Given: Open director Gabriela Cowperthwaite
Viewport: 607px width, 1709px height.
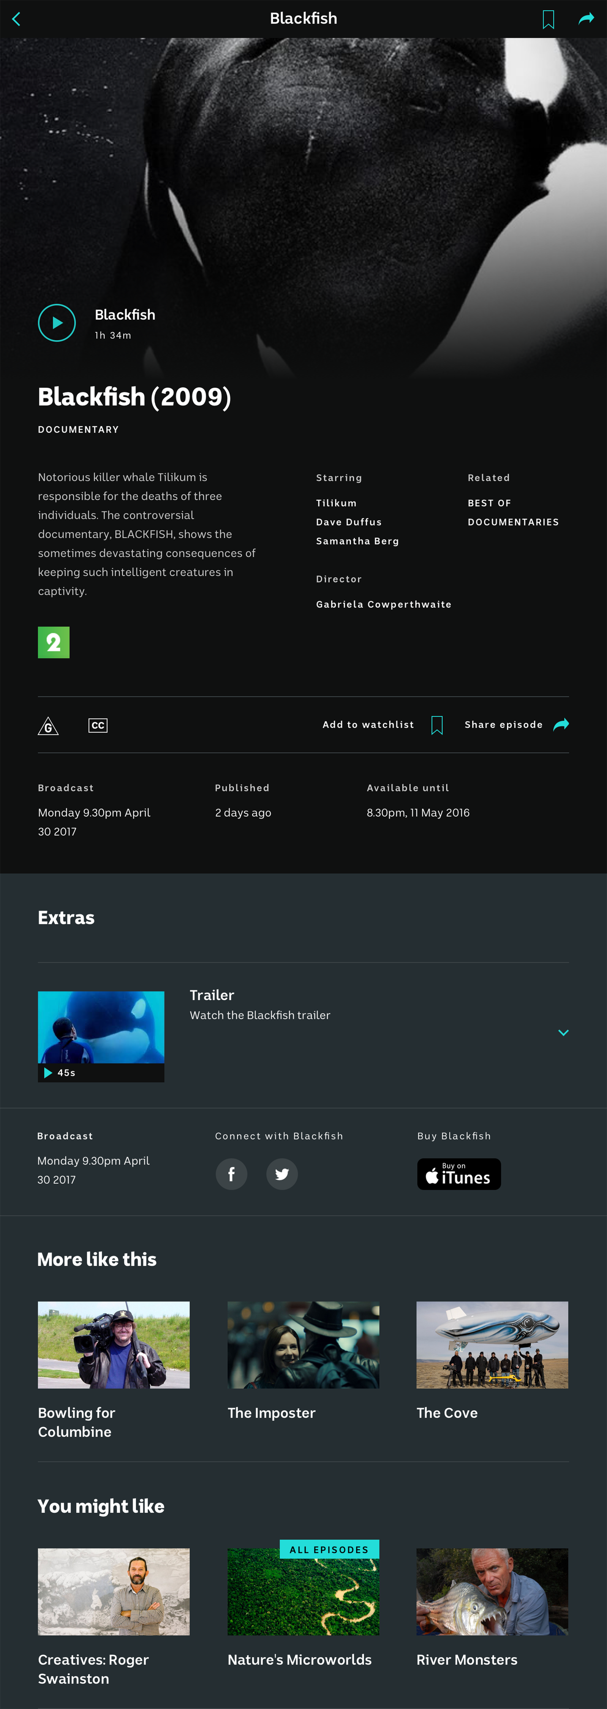Looking at the screenshot, I should click(x=383, y=604).
